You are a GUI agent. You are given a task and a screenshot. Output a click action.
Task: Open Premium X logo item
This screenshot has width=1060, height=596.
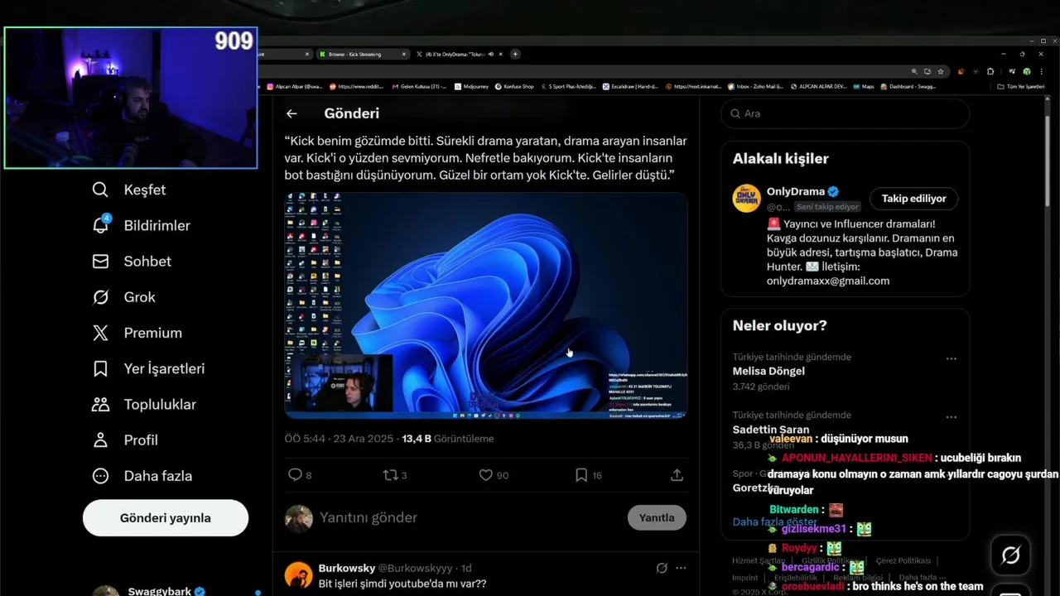coord(137,333)
